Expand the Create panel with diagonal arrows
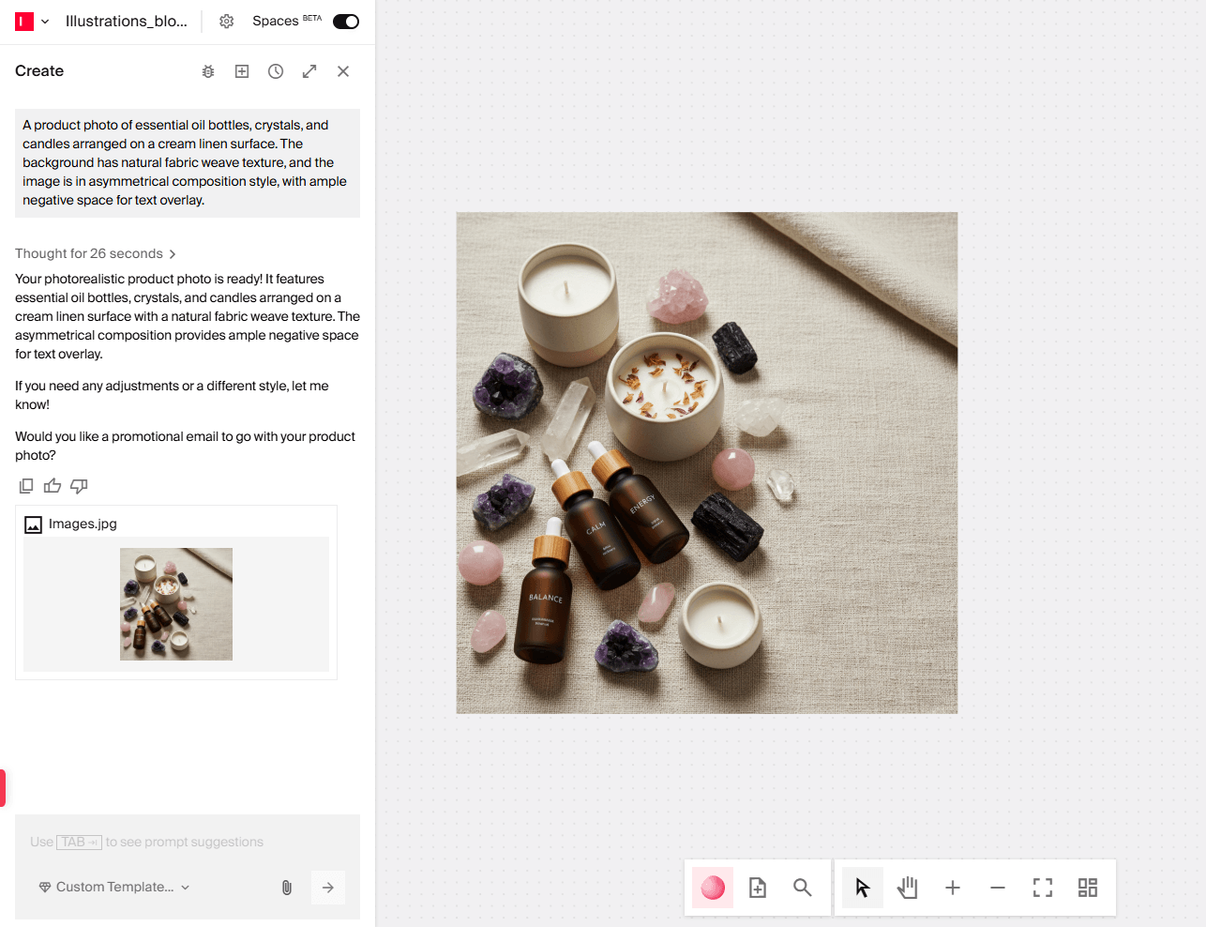This screenshot has height=927, width=1206. tap(309, 70)
